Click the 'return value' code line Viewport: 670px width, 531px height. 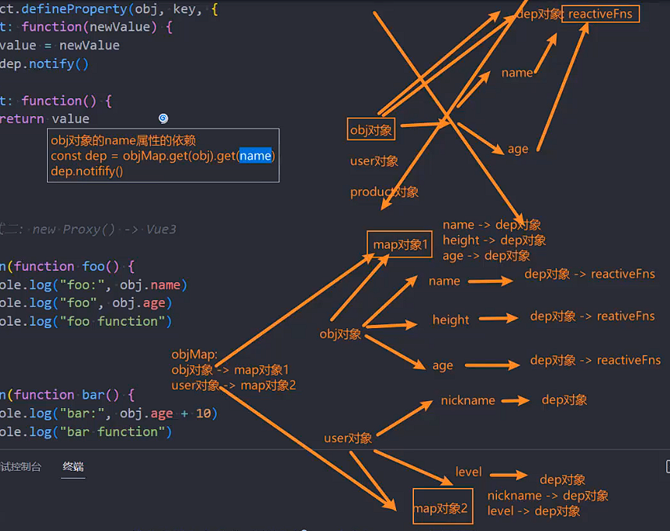[45, 119]
